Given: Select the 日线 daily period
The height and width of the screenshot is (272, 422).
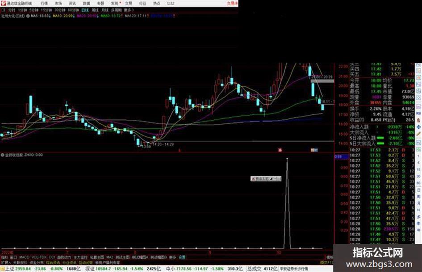Looking at the screenshot, I should click(85, 10).
